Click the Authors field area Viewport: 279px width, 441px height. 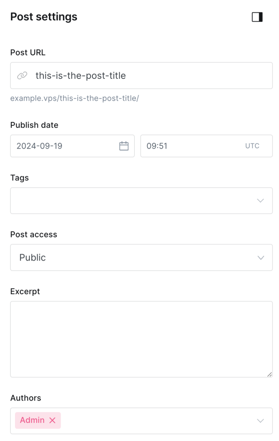point(150,420)
